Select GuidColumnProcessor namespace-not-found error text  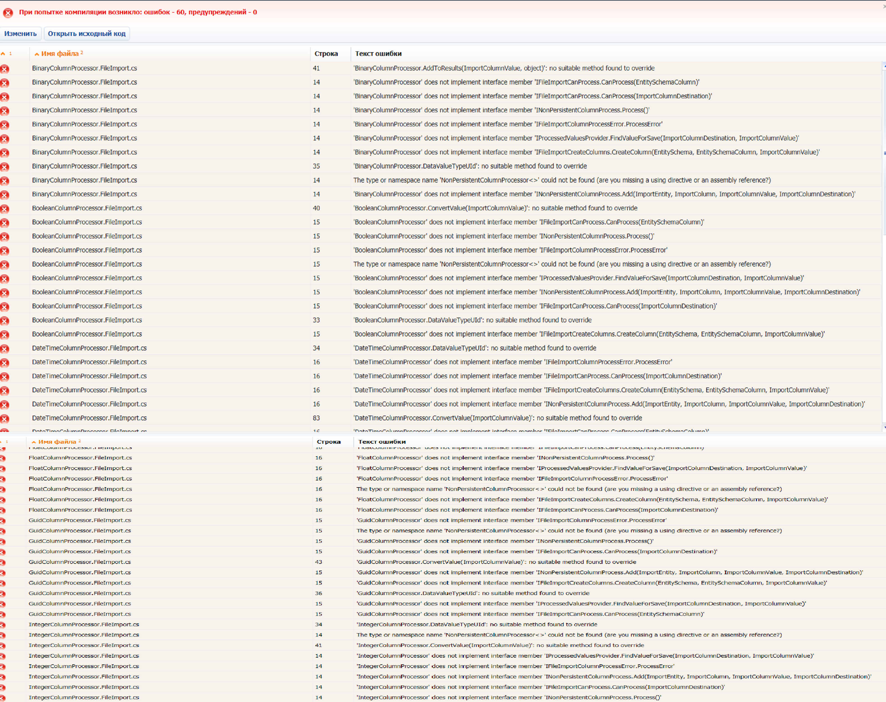[x=569, y=531]
